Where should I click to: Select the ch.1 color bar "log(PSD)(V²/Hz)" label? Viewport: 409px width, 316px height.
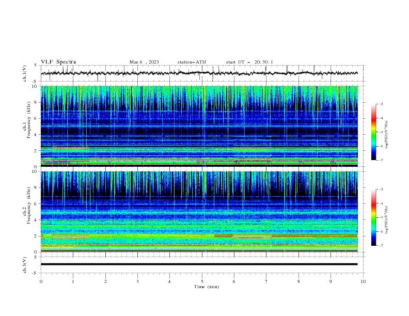point(387,135)
